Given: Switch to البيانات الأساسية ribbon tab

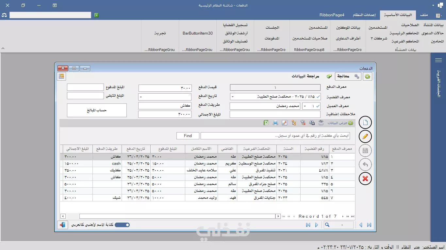Looking at the screenshot, I should coord(398,15).
